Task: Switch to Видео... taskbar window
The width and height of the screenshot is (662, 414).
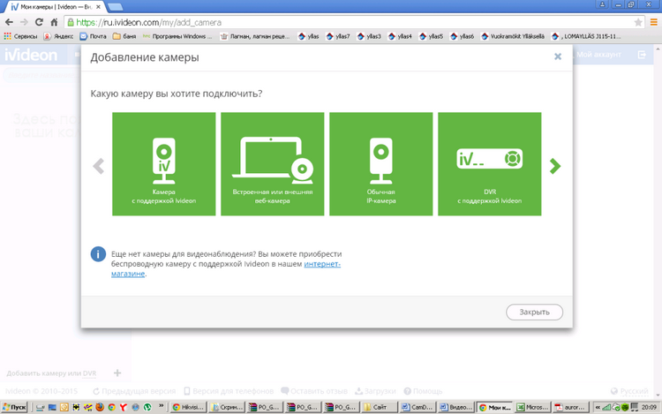Action: (456, 407)
